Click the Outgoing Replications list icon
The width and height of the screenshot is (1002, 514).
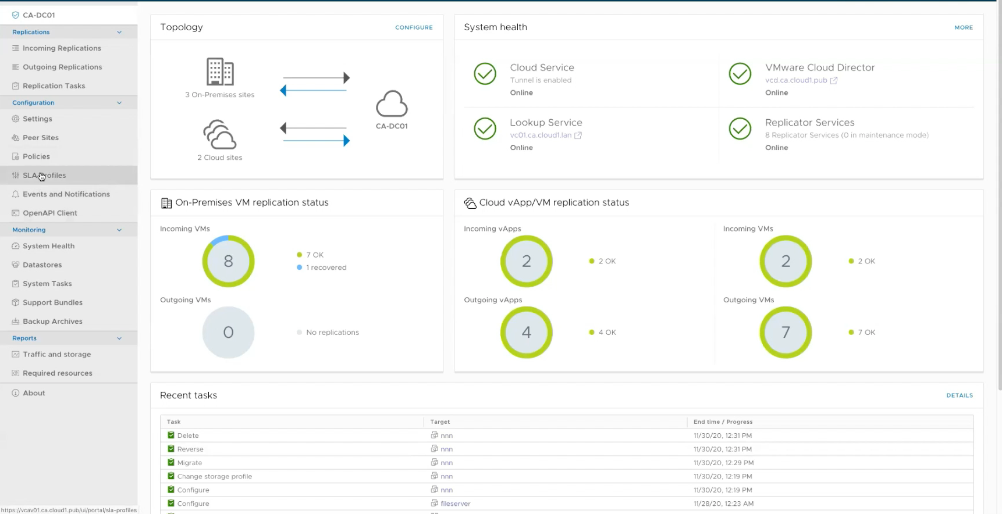click(16, 67)
